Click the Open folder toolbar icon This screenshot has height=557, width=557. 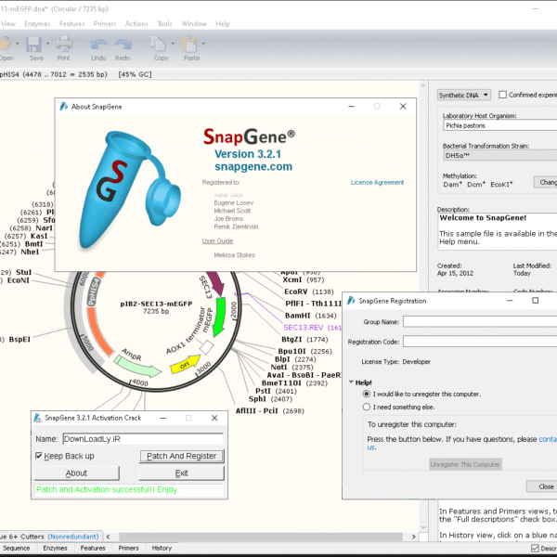[5, 44]
